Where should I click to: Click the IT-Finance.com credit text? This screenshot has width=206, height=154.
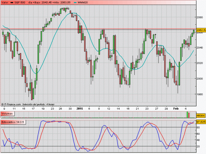click(x=11, y=104)
